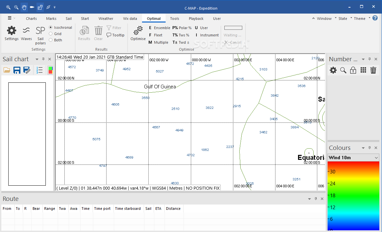Click numbered list icon in Sail chart
The height and width of the screenshot is (232, 382).
point(39,70)
